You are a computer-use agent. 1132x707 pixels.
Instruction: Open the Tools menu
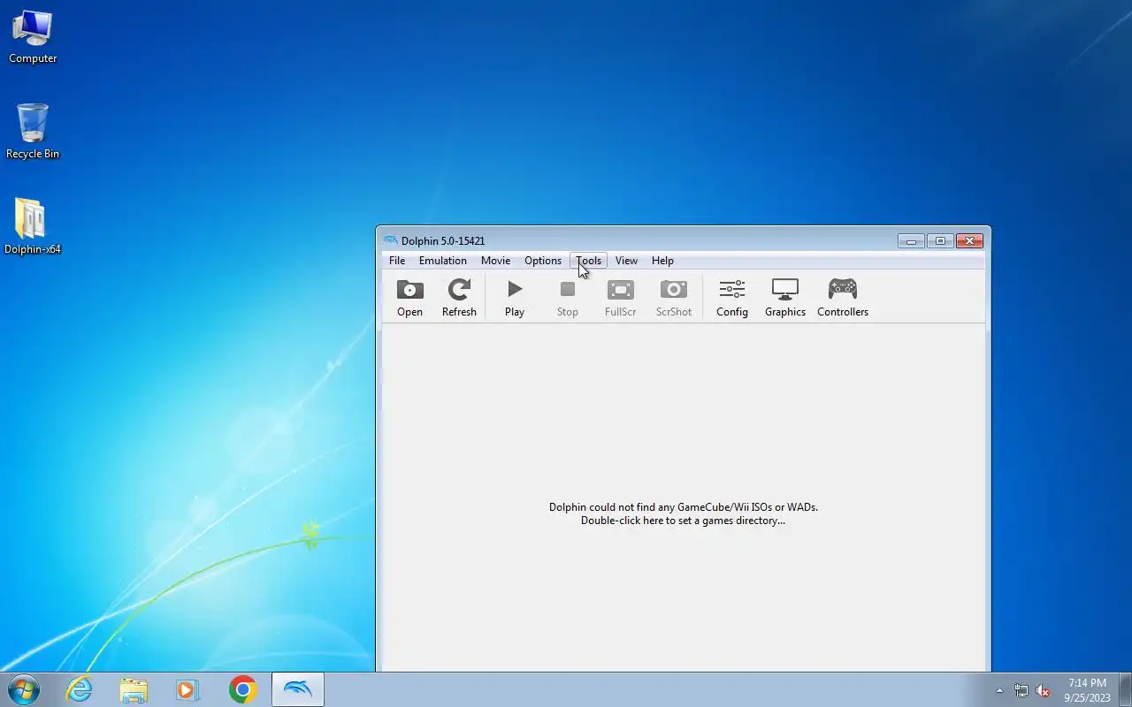click(x=589, y=261)
